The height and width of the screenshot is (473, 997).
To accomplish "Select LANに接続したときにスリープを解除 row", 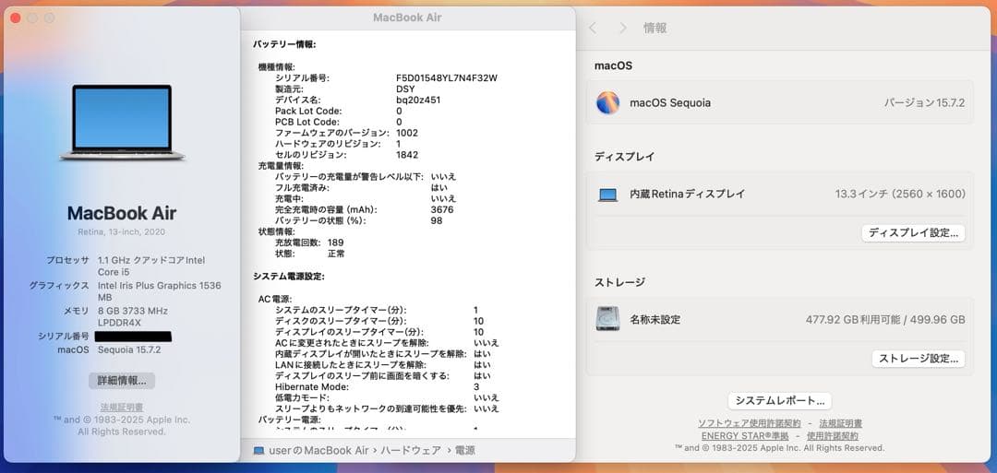I will pyautogui.click(x=383, y=365).
